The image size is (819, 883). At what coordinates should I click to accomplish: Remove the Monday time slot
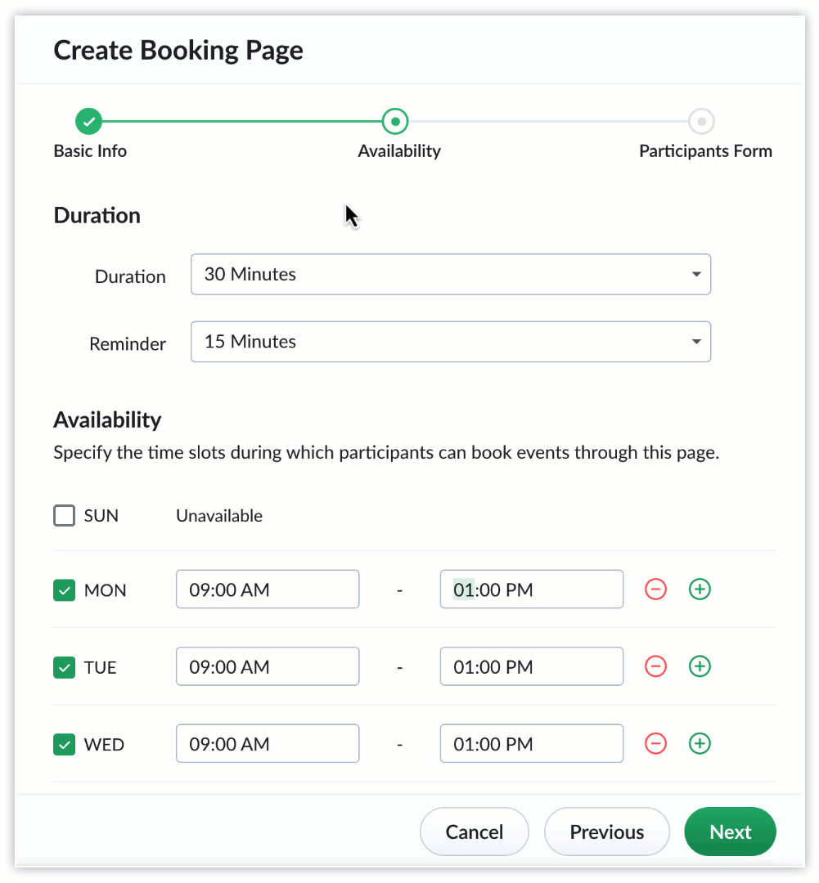pyautogui.click(x=655, y=589)
